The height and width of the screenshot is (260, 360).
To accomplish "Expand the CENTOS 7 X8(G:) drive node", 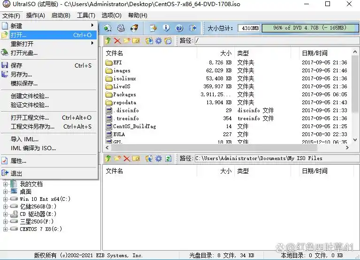I will 6,229.
